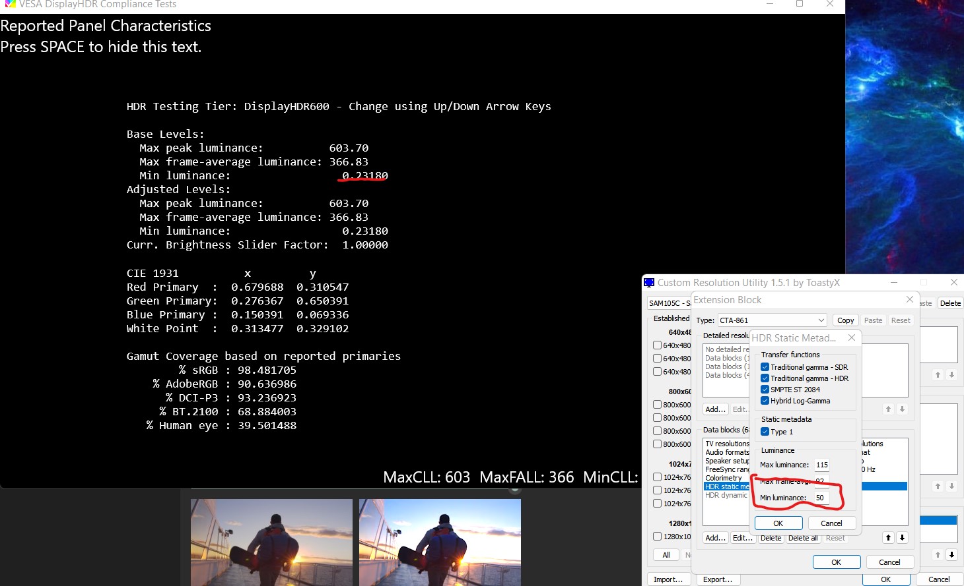This screenshot has height=586, width=964.
Task: Click the left snowboarder photo thumbnail
Action: [271, 542]
